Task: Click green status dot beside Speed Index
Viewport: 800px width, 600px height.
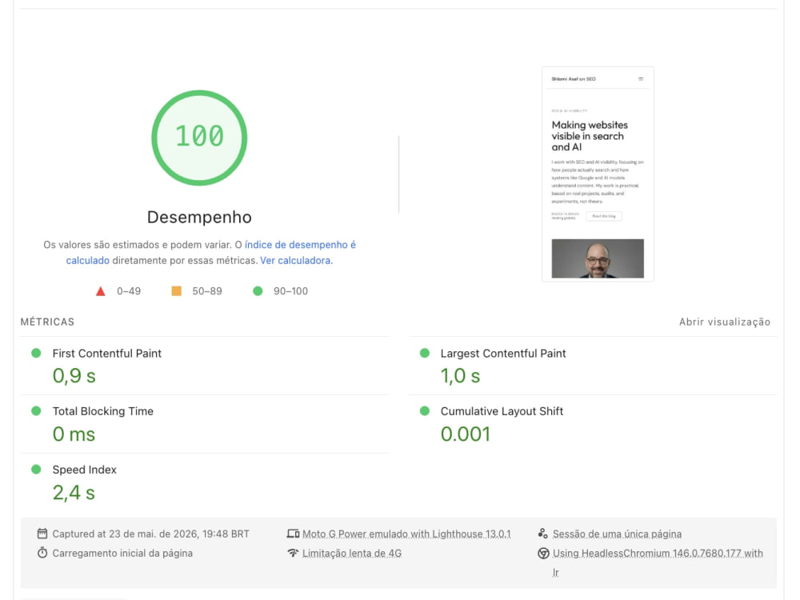Action: pos(36,470)
